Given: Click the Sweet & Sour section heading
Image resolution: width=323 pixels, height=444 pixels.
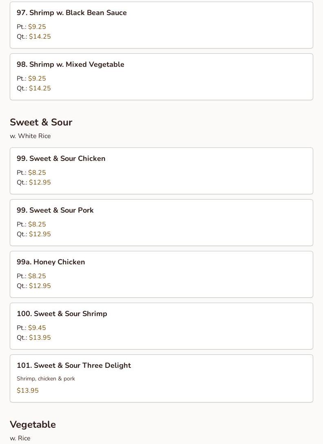Looking at the screenshot, I should (x=41, y=123).
